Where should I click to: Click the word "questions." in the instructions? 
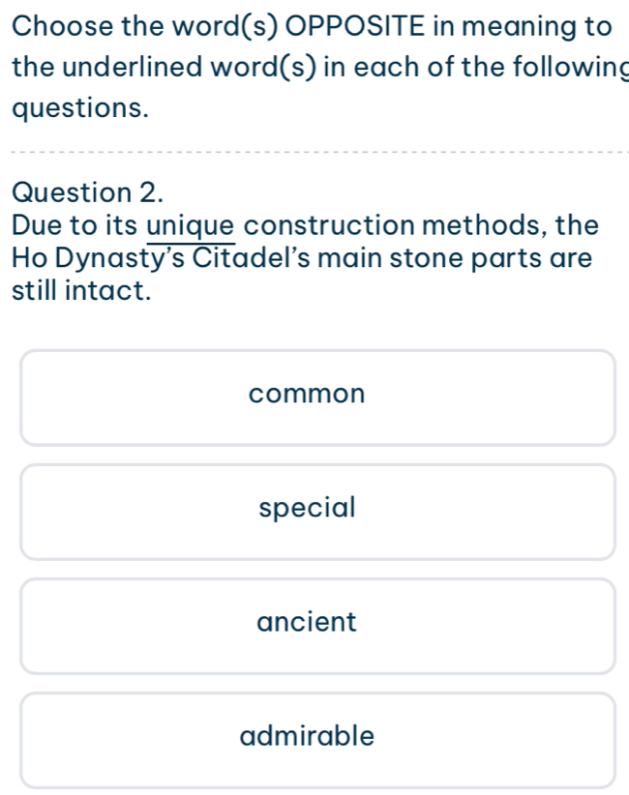point(81,107)
